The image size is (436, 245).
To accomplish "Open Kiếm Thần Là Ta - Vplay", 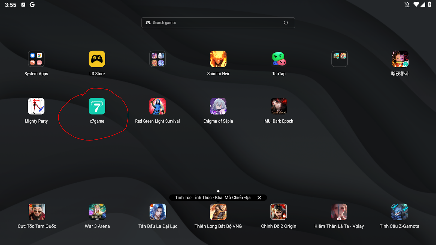I will (339, 212).
